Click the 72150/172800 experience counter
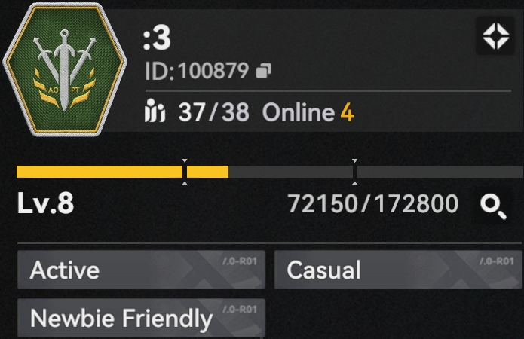 373,203
